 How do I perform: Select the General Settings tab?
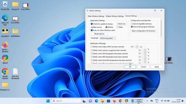tap(131, 16)
